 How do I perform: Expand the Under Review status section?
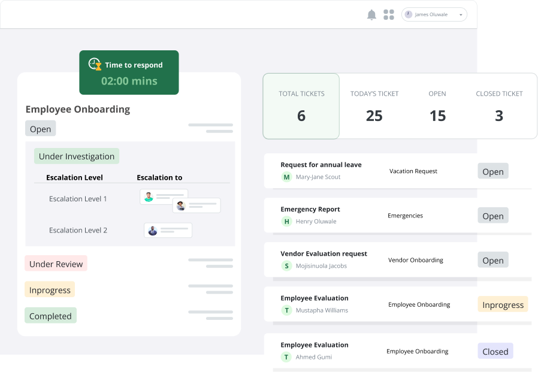point(56,264)
